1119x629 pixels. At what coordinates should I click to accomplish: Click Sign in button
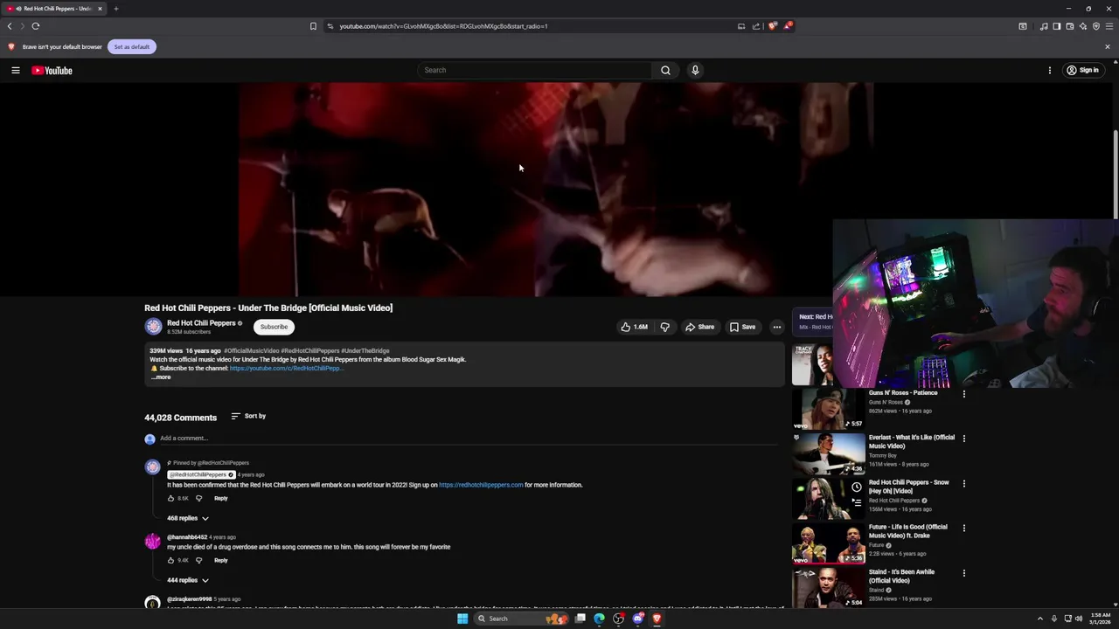[x=1082, y=70]
